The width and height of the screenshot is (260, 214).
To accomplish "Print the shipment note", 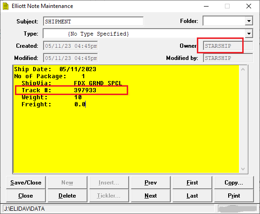I will click(x=234, y=196).
